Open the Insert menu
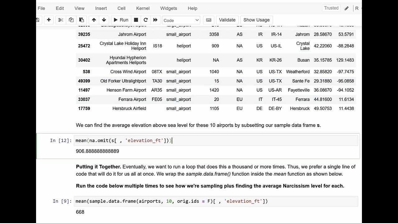This screenshot has height=223, width=398. [x=101, y=8]
